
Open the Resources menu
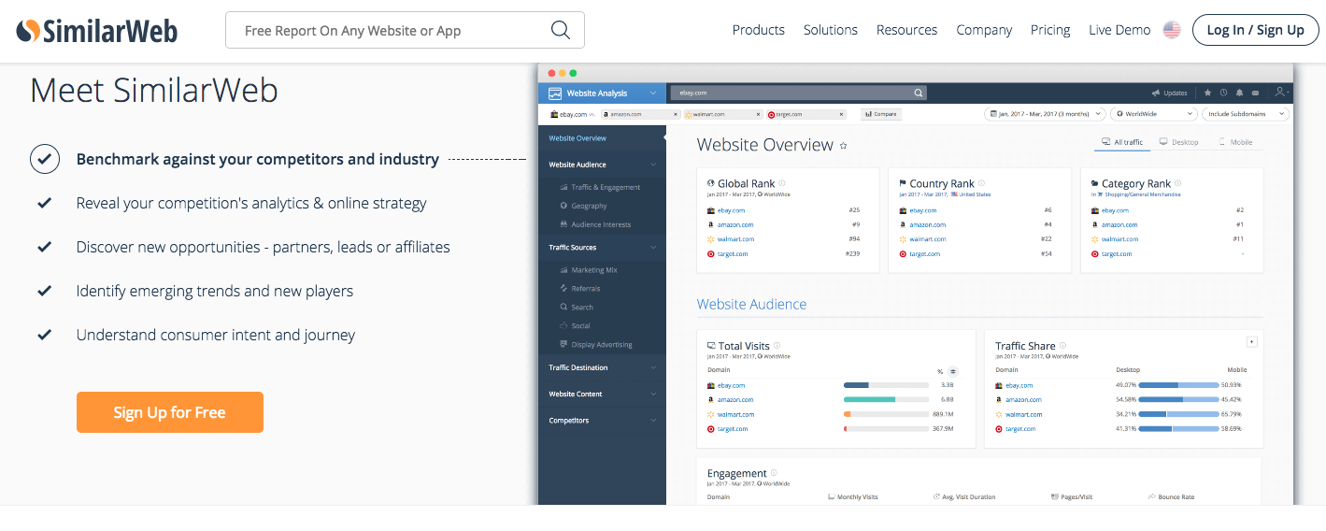[x=906, y=30]
